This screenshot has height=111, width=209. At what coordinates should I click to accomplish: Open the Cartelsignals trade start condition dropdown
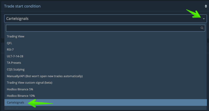click(x=105, y=19)
